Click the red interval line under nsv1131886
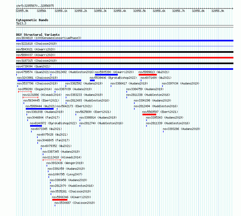 coord(30,97)
